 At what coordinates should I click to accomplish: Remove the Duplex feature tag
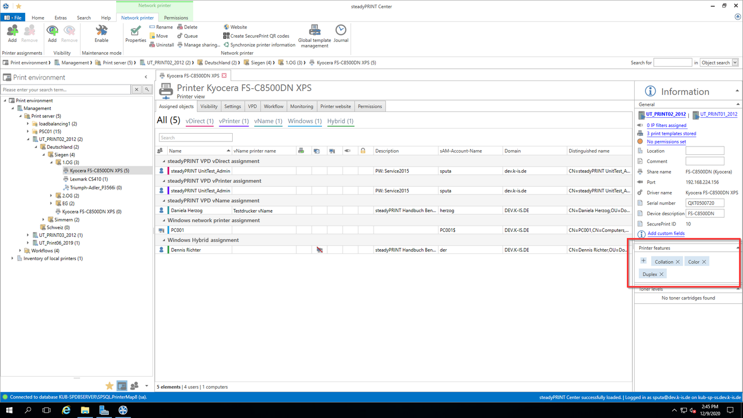(661, 275)
